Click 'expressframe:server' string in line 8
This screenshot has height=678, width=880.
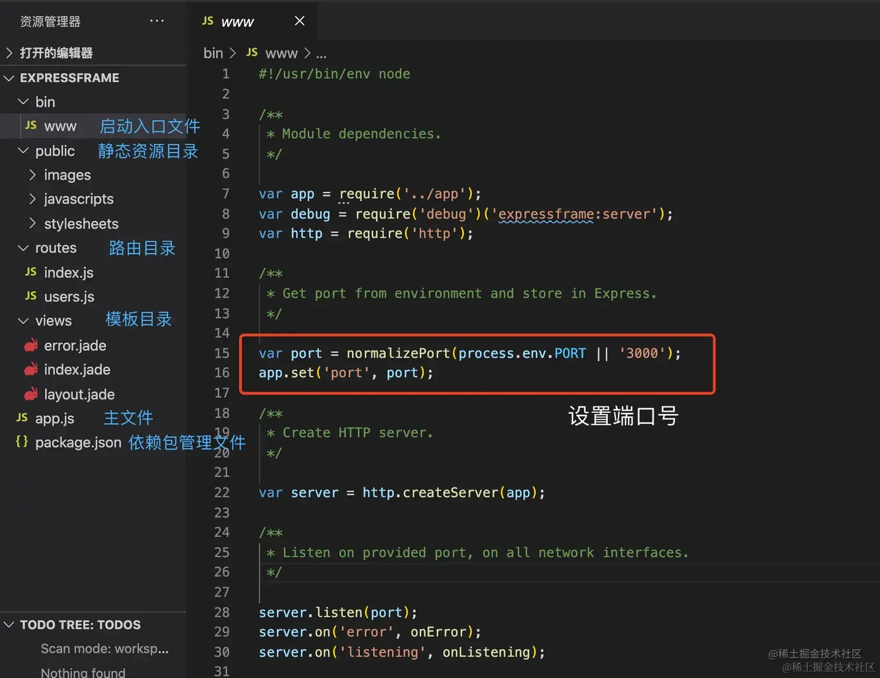pos(578,214)
